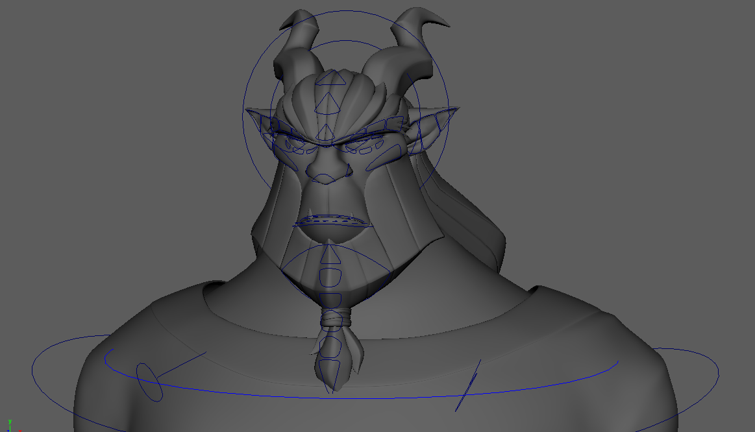Screen dimensions: 755x432
Task: Click the XYZ axis indicator in viewport corner
Action: pos(9,426)
